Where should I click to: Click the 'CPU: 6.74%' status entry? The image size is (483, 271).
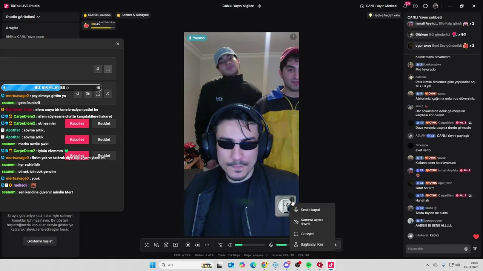pos(182,255)
